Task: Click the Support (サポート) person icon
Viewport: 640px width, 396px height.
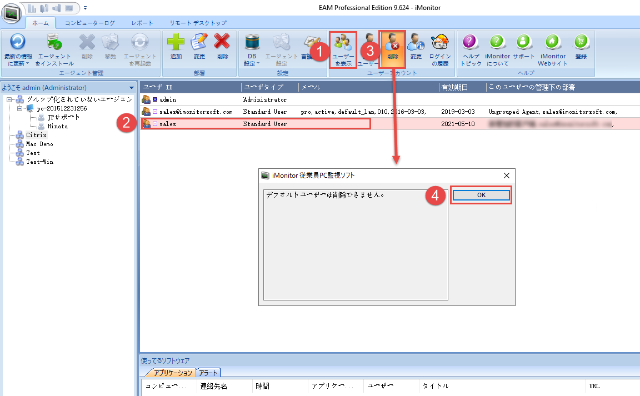Action: 524,42
